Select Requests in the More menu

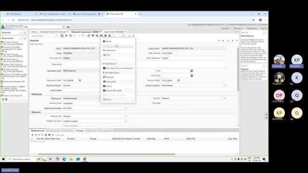pos(118,77)
